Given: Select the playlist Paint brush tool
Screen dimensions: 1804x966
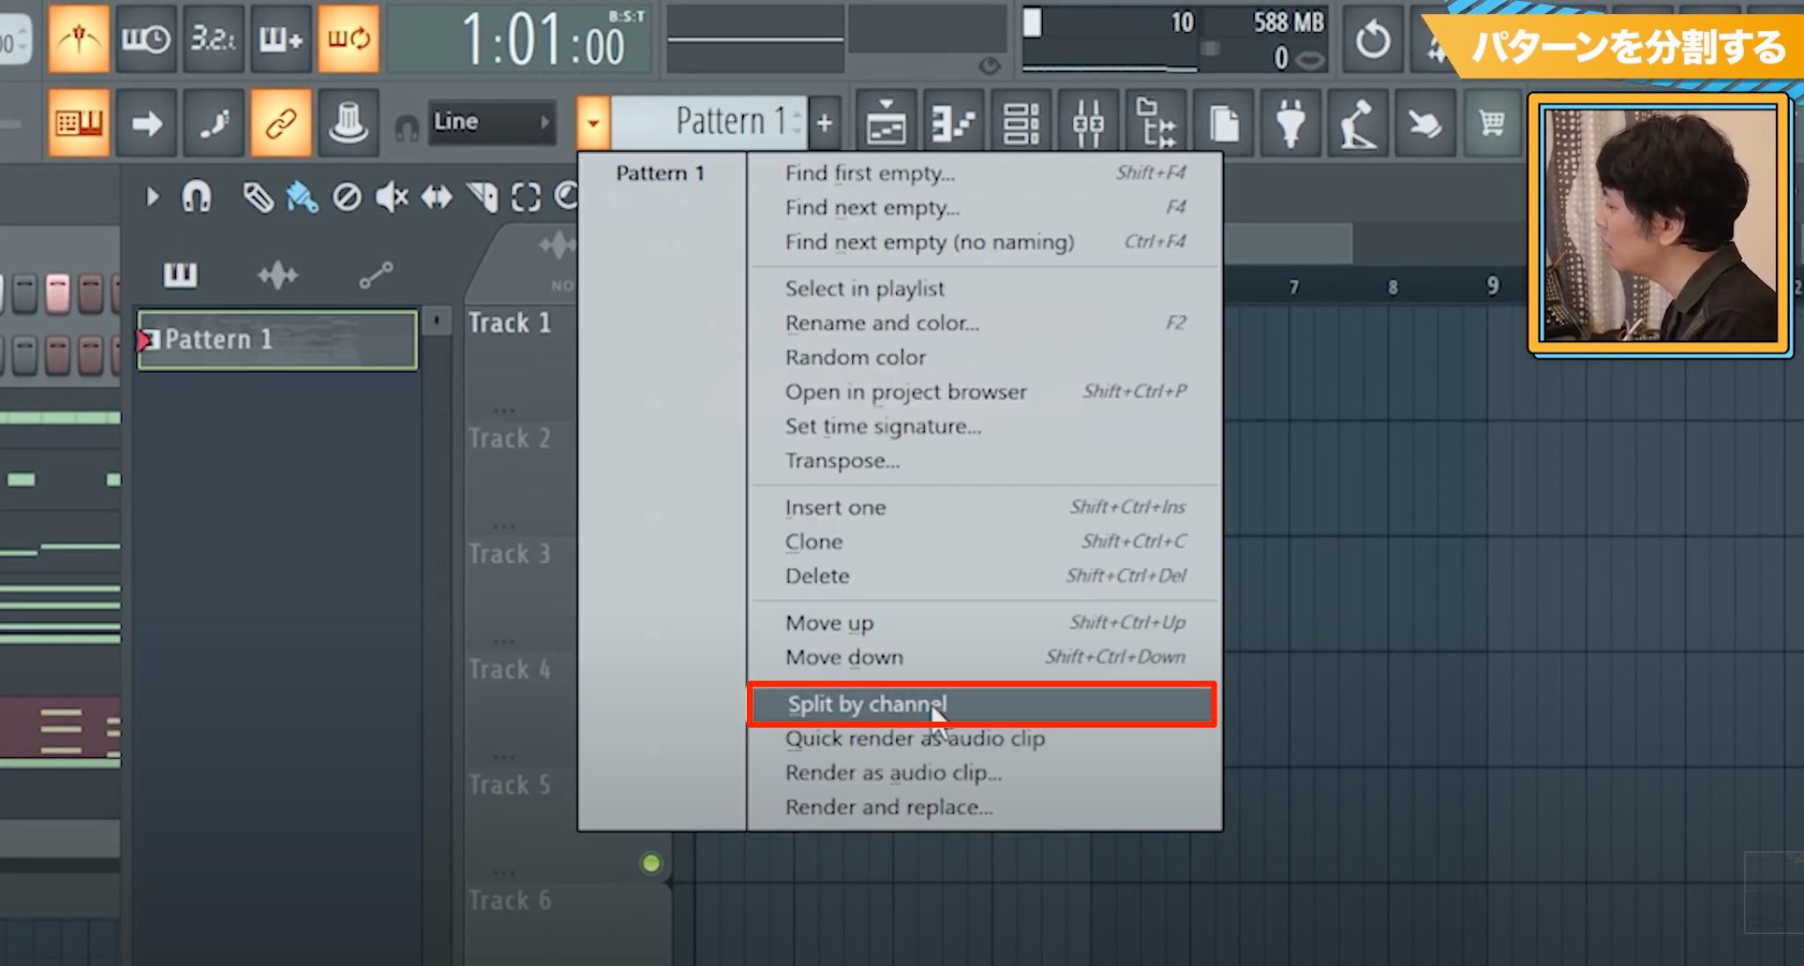Looking at the screenshot, I should 303,197.
